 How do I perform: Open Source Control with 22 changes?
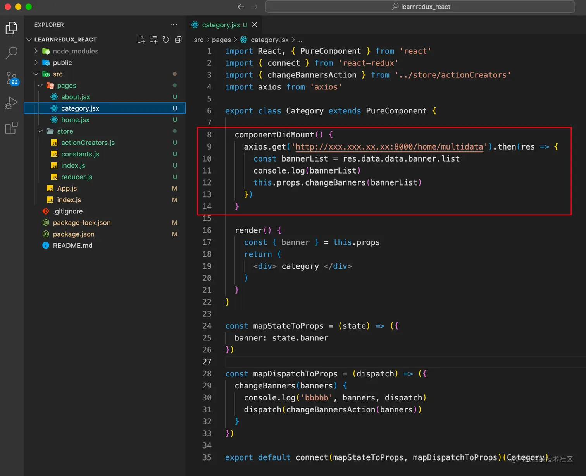[12, 78]
